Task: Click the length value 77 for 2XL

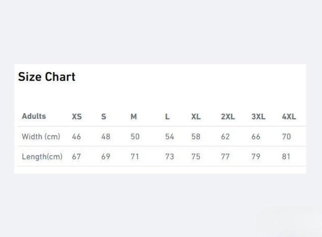Action: 225,157
